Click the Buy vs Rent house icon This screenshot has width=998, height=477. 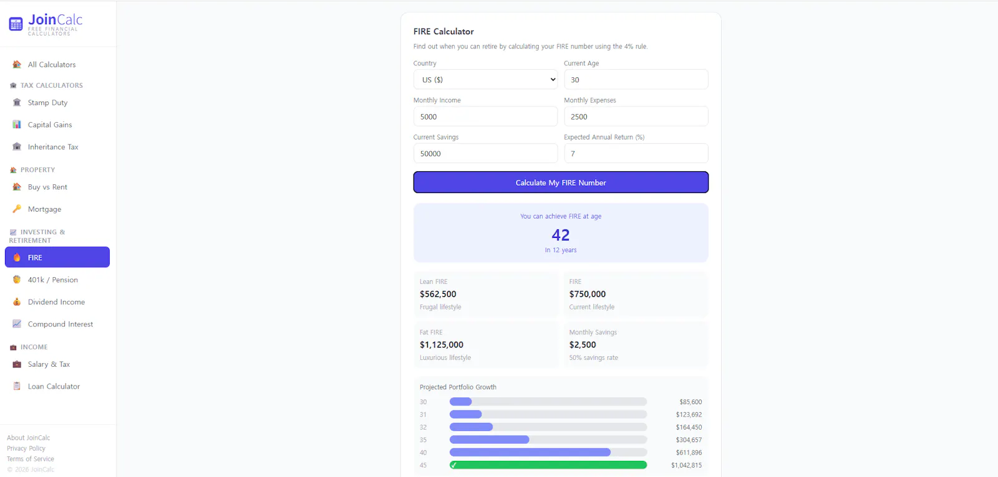click(17, 187)
